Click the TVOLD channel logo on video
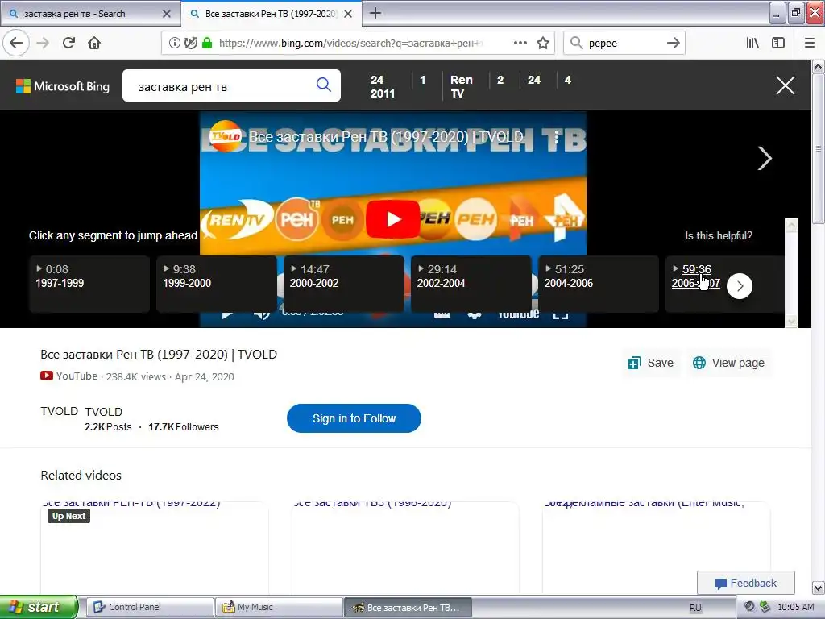This screenshot has height=619, width=825. pos(226,136)
